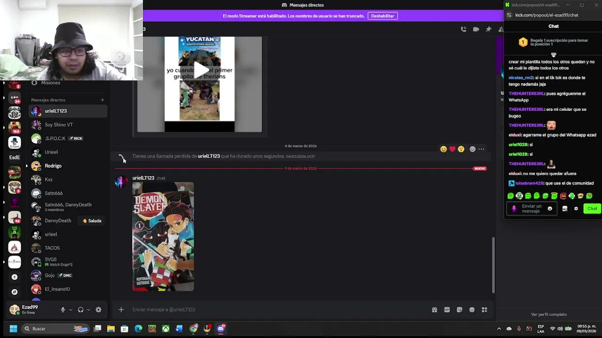
Task: Open more message options ellipsis
Action: point(481,149)
